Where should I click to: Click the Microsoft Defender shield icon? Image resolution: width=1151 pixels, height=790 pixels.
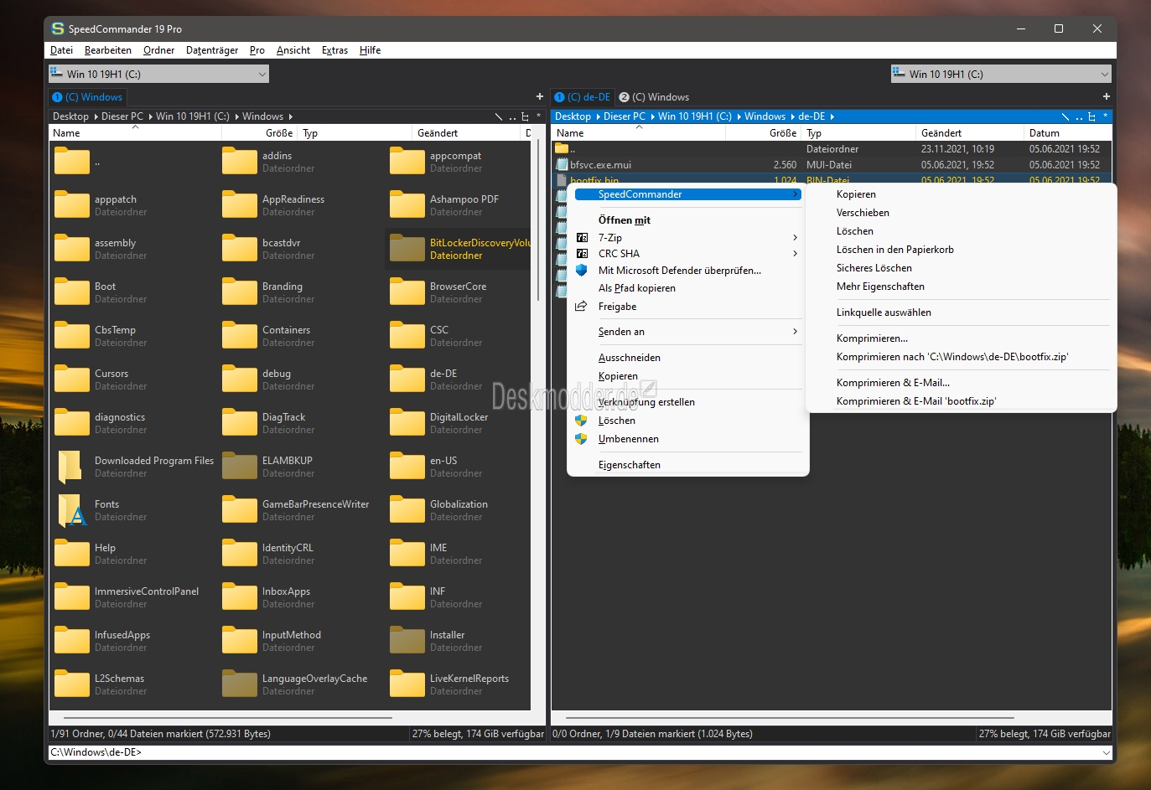point(581,270)
